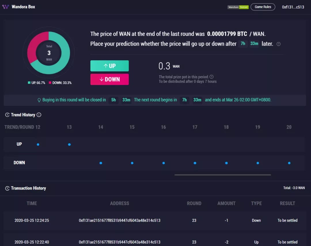Click the amount -2 in Up row
Viewport: 311px width, 246px height.
tap(226, 242)
